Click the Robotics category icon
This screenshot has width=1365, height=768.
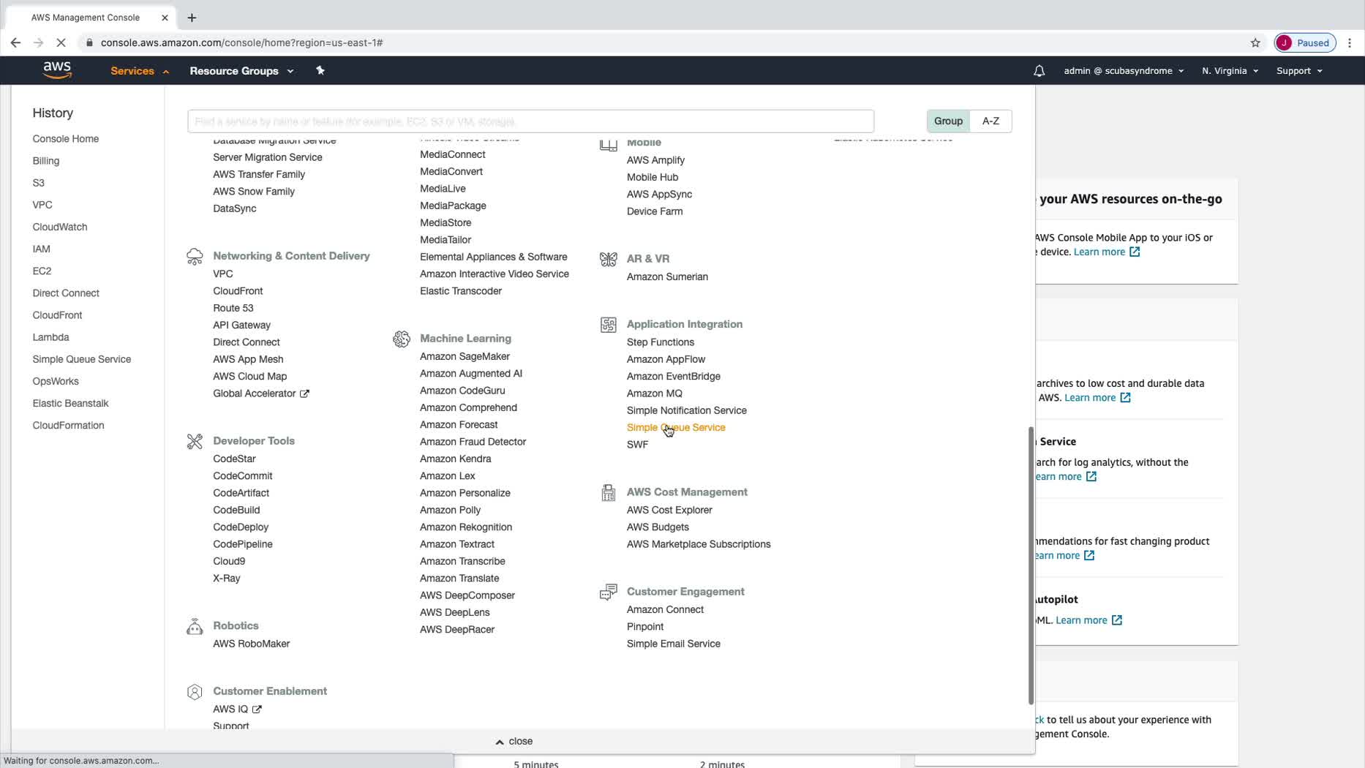[x=195, y=626]
